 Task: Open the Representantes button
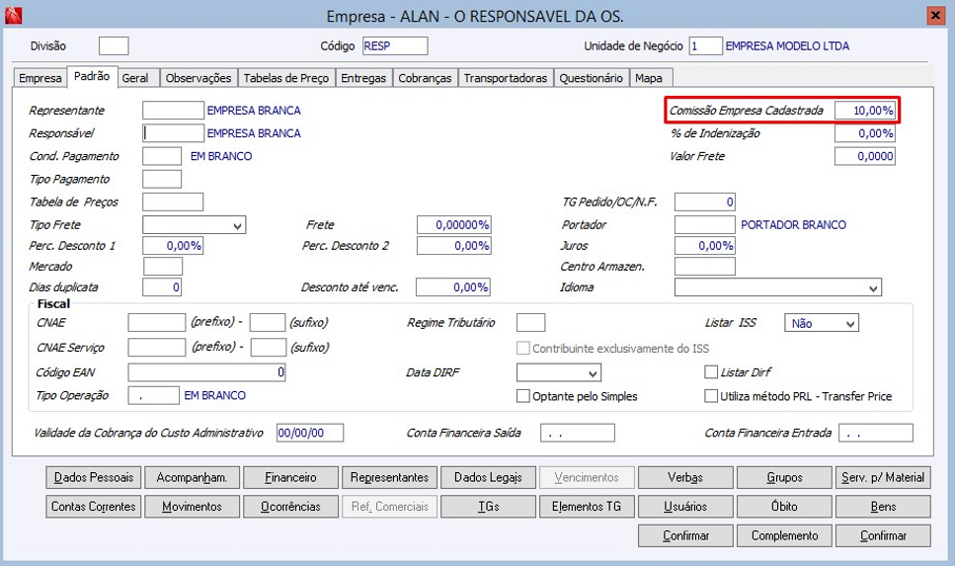click(390, 478)
